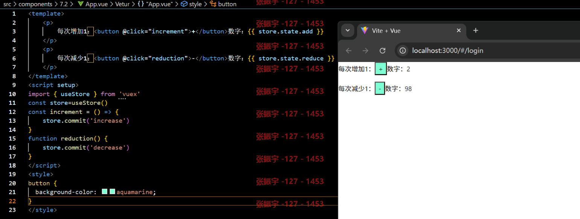Click swatch right after background-color colon

[x=105, y=192]
